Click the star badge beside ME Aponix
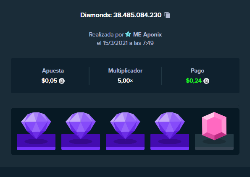Viewport: 250px width, 177px height. coord(128,34)
